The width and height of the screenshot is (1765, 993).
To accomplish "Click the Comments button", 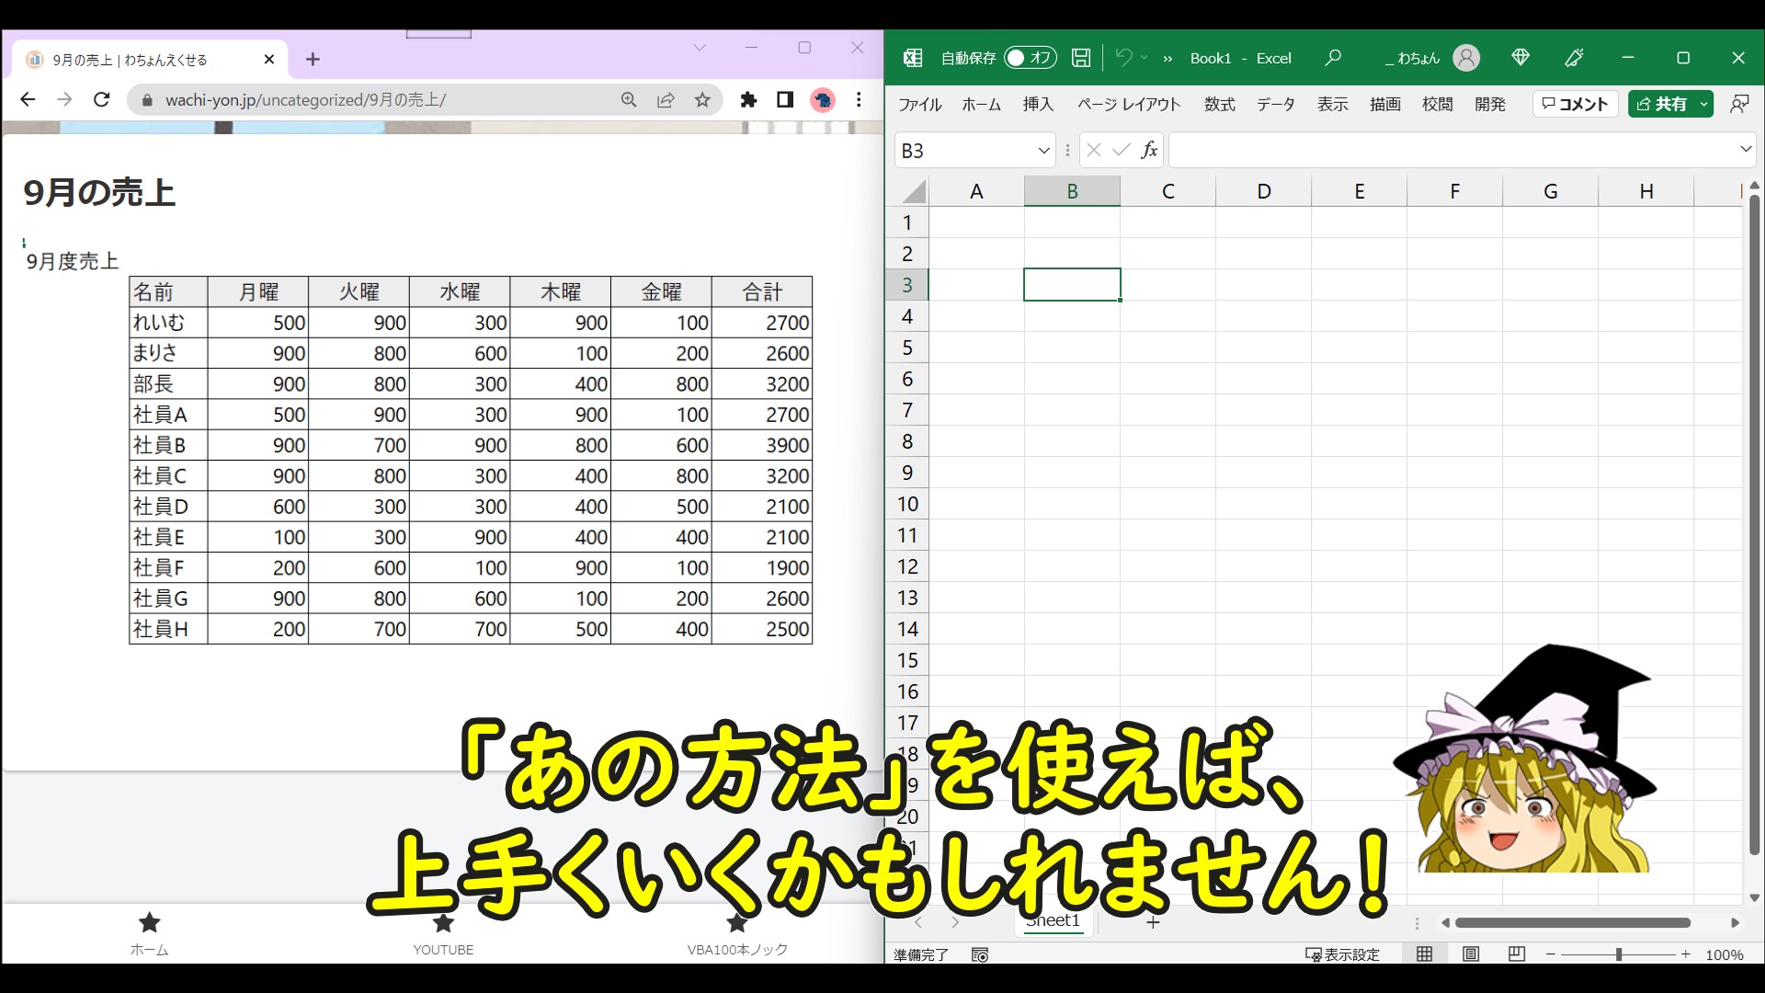I will 1575,104.
